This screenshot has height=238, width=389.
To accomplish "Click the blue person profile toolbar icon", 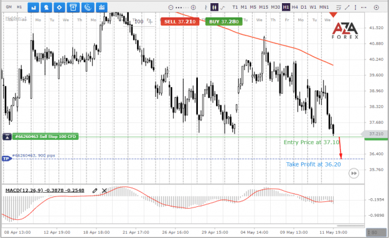I will click(x=46, y=7).
